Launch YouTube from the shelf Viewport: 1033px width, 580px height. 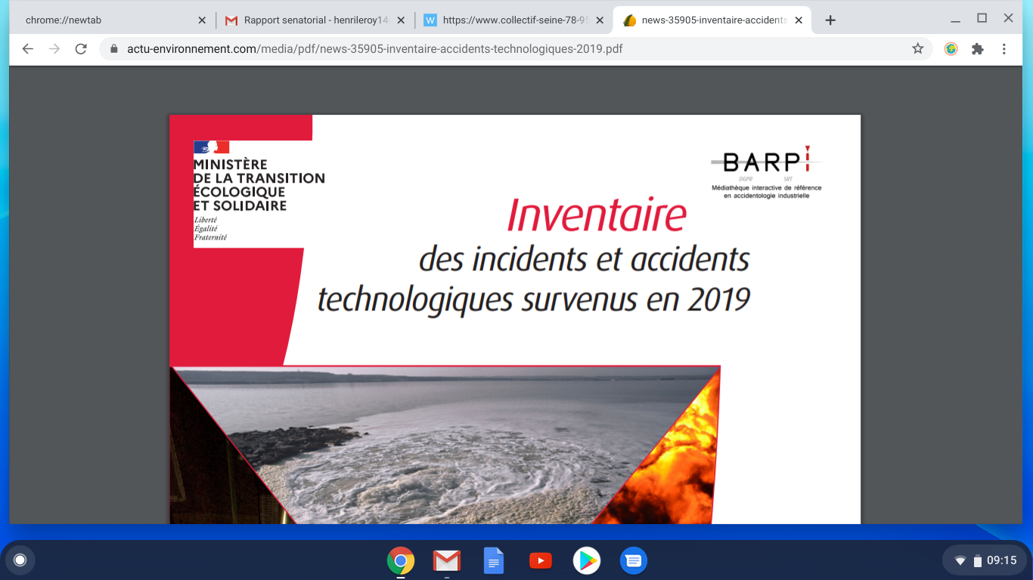point(540,560)
